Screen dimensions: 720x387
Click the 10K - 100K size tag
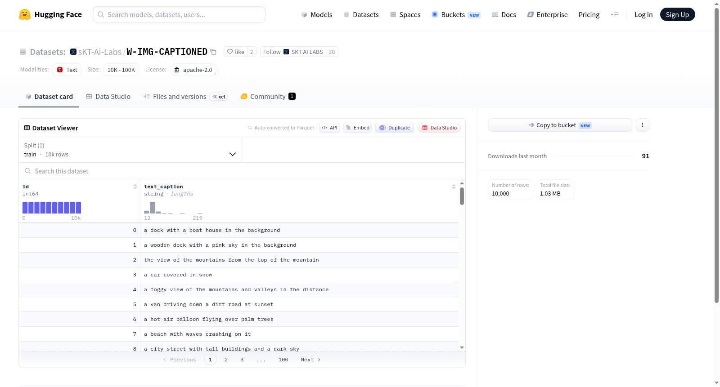(121, 70)
